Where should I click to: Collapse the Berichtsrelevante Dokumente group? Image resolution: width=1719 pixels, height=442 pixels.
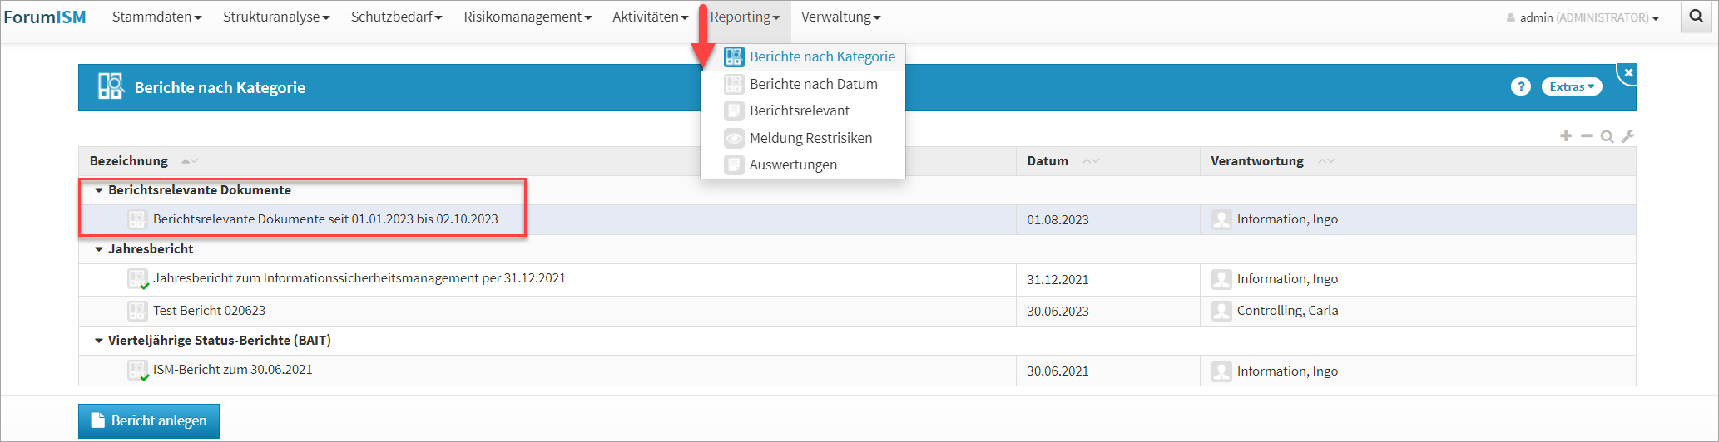tap(99, 190)
